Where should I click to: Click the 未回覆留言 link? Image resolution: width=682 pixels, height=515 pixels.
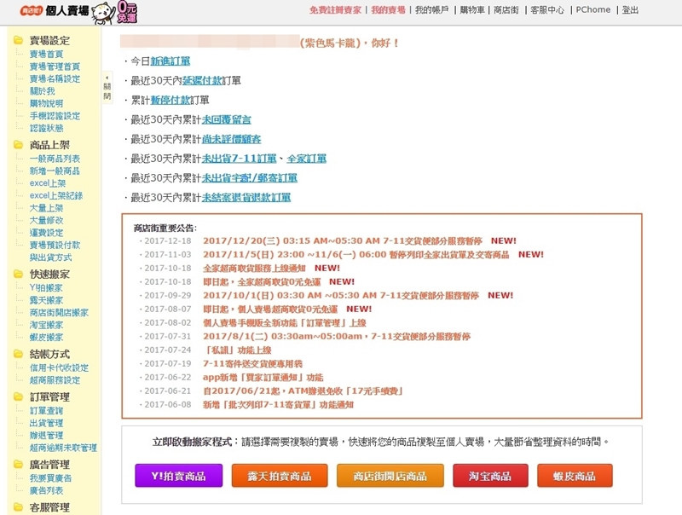click(226, 119)
